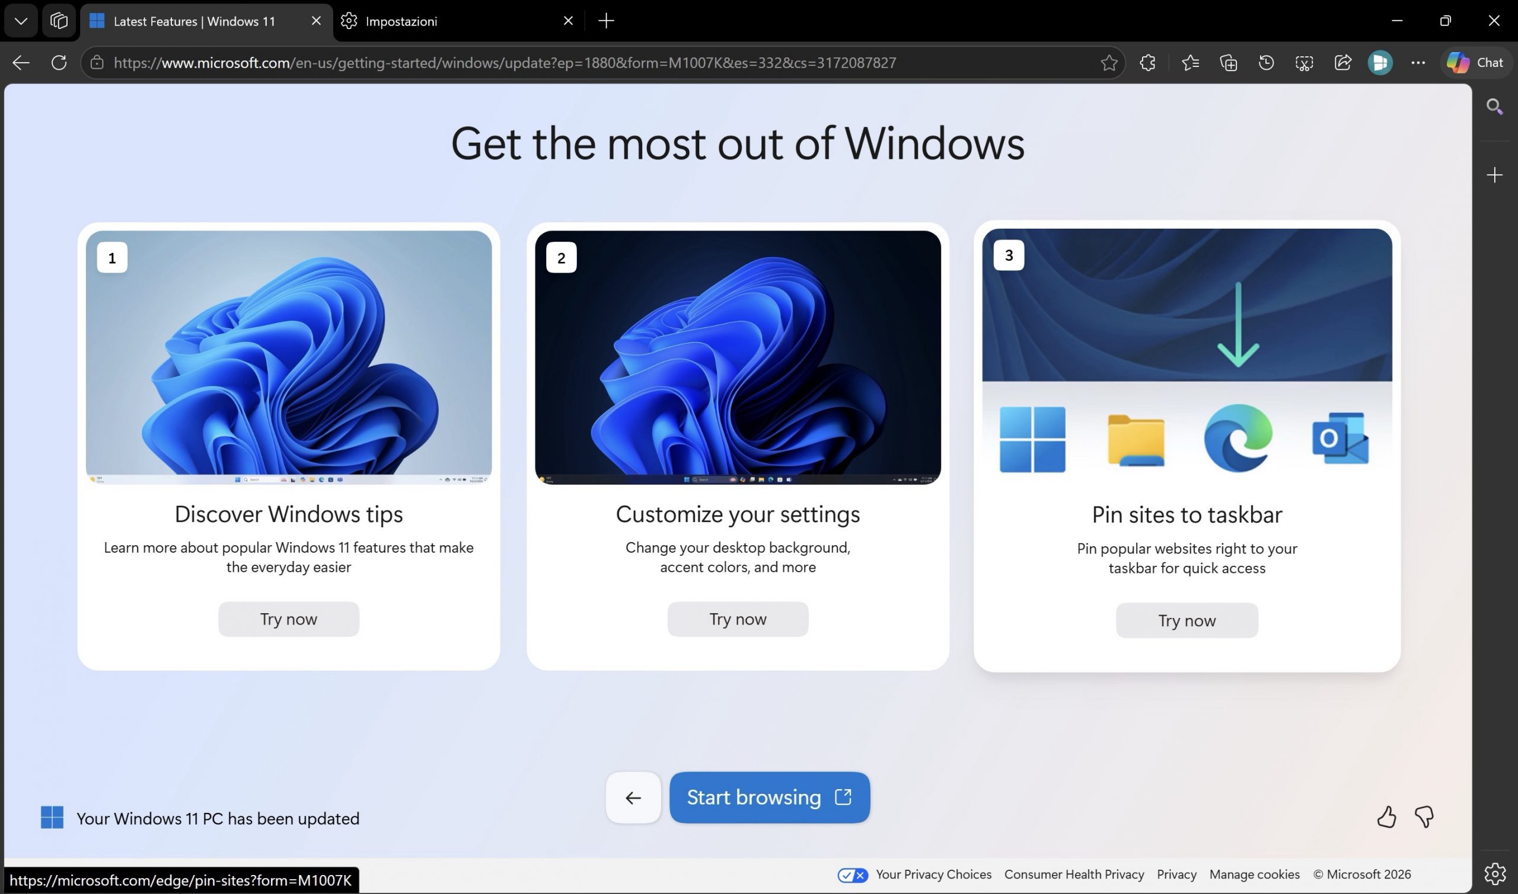This screenshot has width=1518, height=894.
Task: Open Consumer Health Privacy link
Action: point(1074,874)
